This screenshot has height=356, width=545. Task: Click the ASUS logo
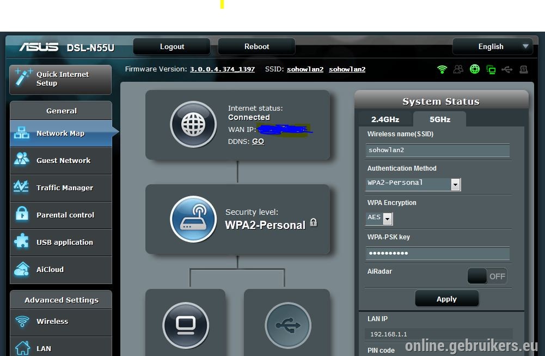pyautogui.click(x=39, y=47)
